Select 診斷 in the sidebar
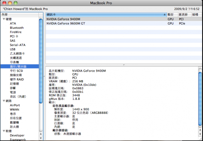The image size is (203, 141). point(13,88)
